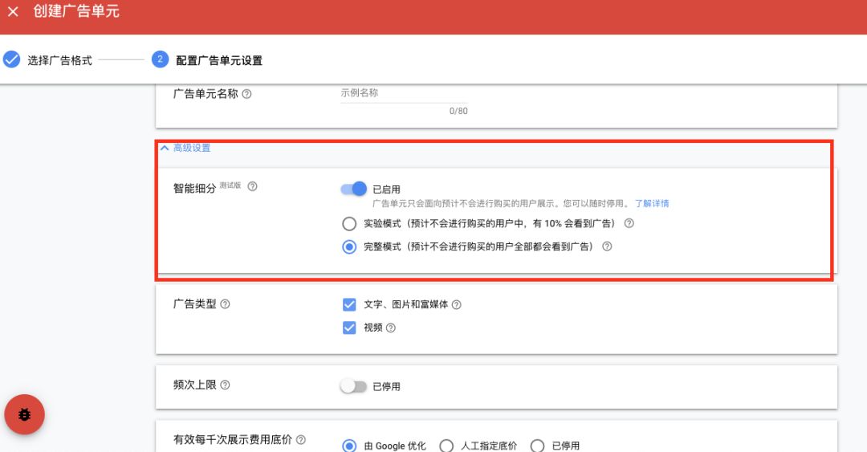Image resolution: width=867 pixels, height=452 pixels.
Task: Click help icon beside 有效每千次展示费用底价
Action: 301,440
